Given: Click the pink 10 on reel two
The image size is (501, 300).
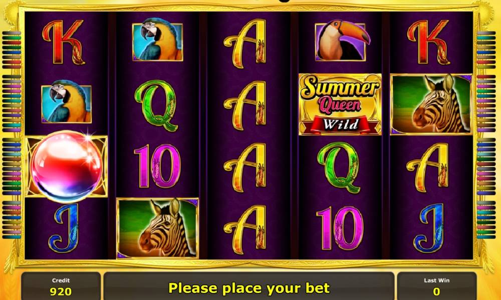Looking at the screenshot, I should pos(157,166).
